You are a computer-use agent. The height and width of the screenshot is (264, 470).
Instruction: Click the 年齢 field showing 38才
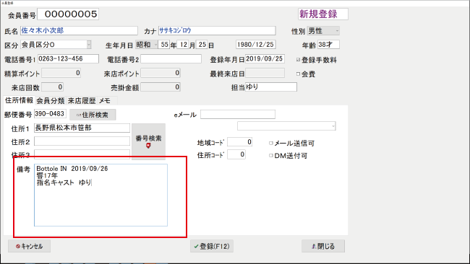(x=328, y=45)
